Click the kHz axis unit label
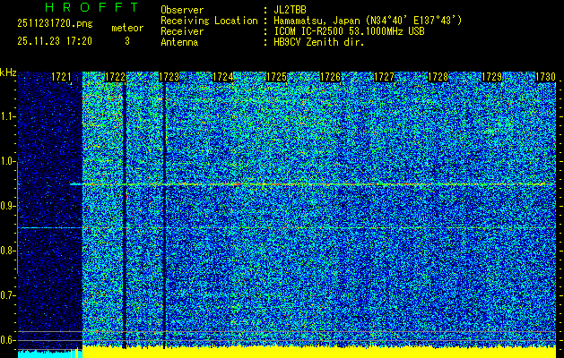The height and width of the screenshot is (358, 564). [x=8, y=72]
